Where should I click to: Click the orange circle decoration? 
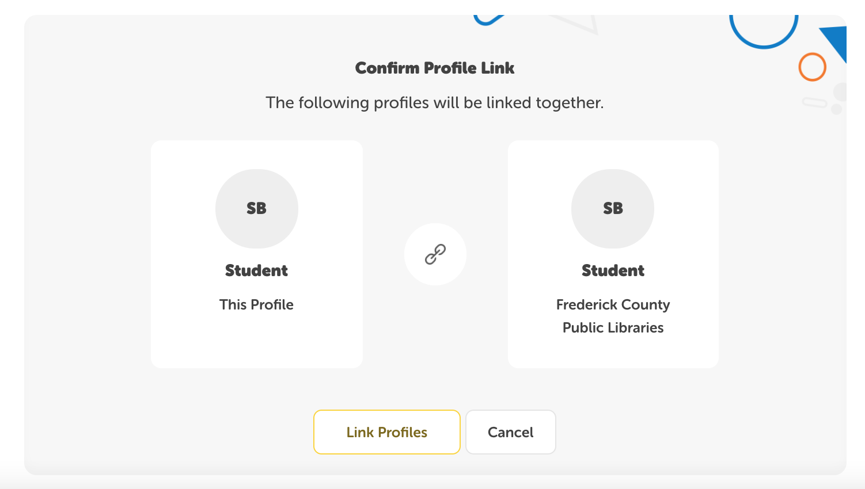pyautogui.click(x=813, y=67)
